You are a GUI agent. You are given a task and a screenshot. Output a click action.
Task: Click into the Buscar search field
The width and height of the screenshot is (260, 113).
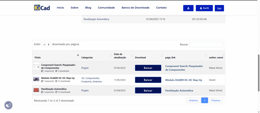point(206,45)
